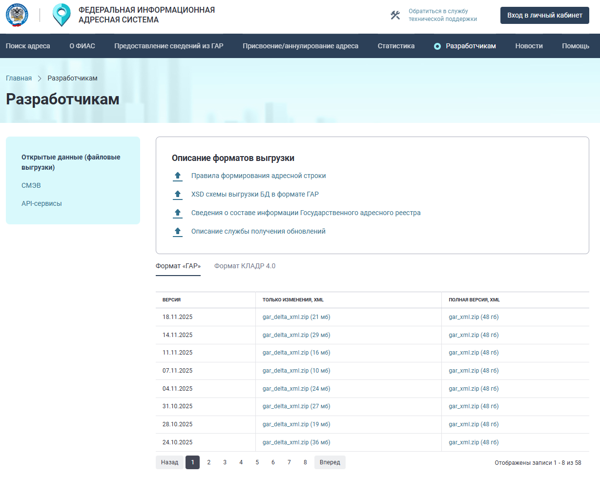Click the technical support tools icon
Viewport: 600px width, 477px height.
395,15
